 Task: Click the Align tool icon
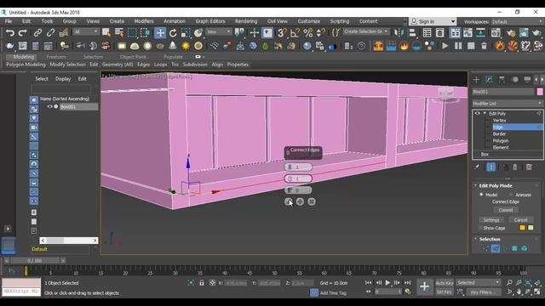point(412,33)
